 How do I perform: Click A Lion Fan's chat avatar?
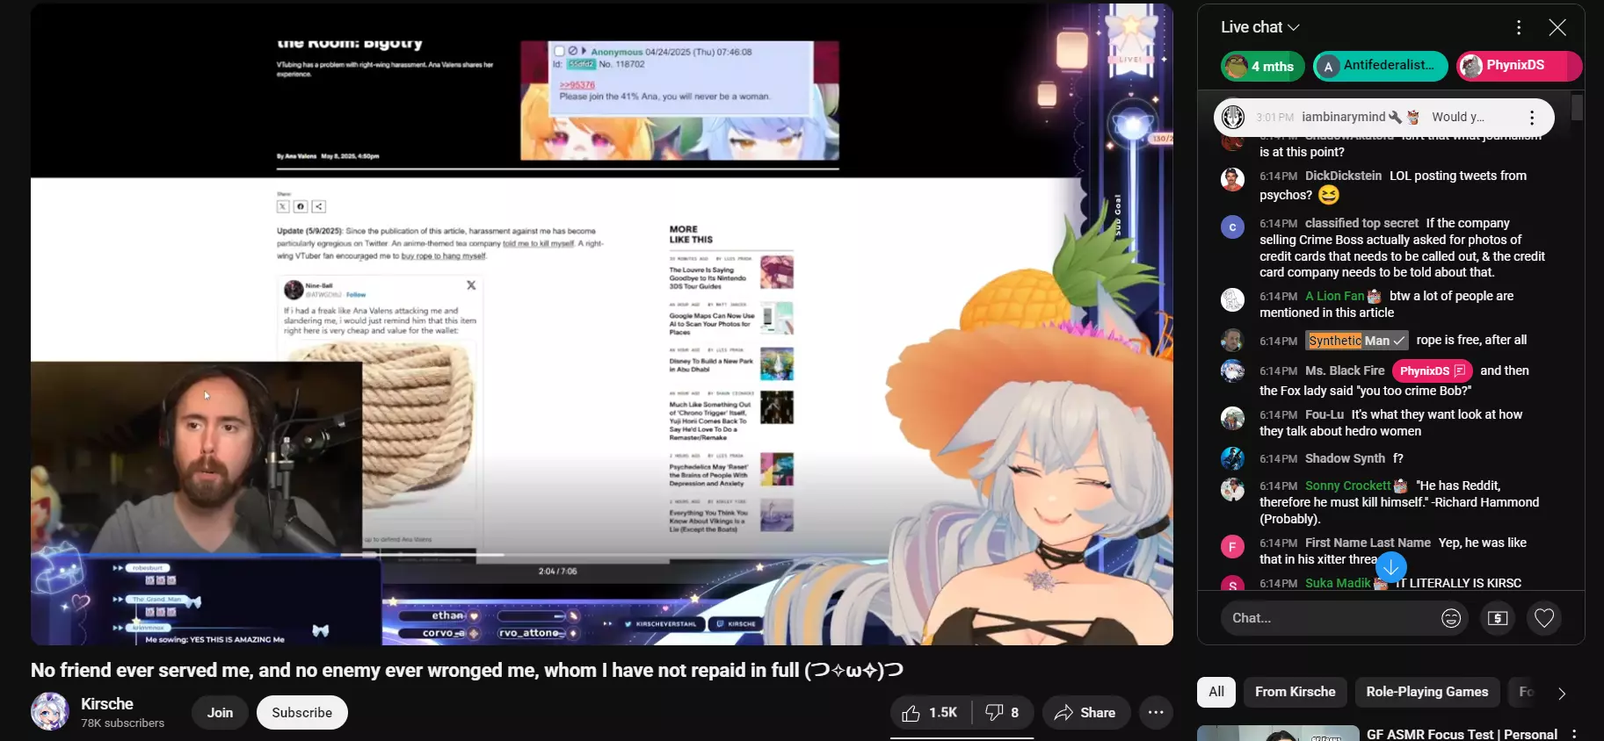point(1232,299)
